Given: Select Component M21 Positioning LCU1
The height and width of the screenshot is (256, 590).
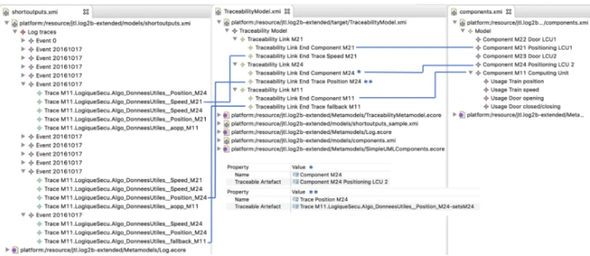Looking at the screenshot, I should pyautogui.click(x=527, y=48).
